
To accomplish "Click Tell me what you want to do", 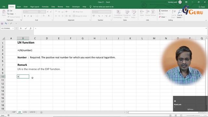I will 103,6.
